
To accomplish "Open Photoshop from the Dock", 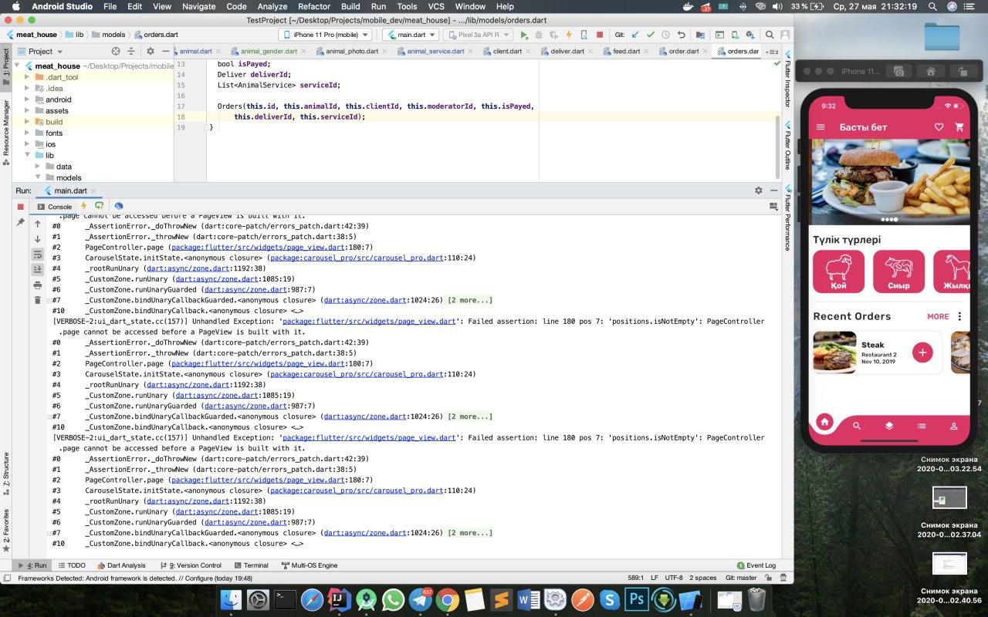I will point(637,599).
